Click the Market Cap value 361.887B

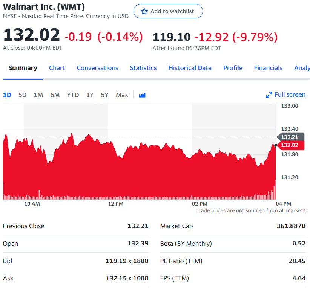tap(291, 226)
